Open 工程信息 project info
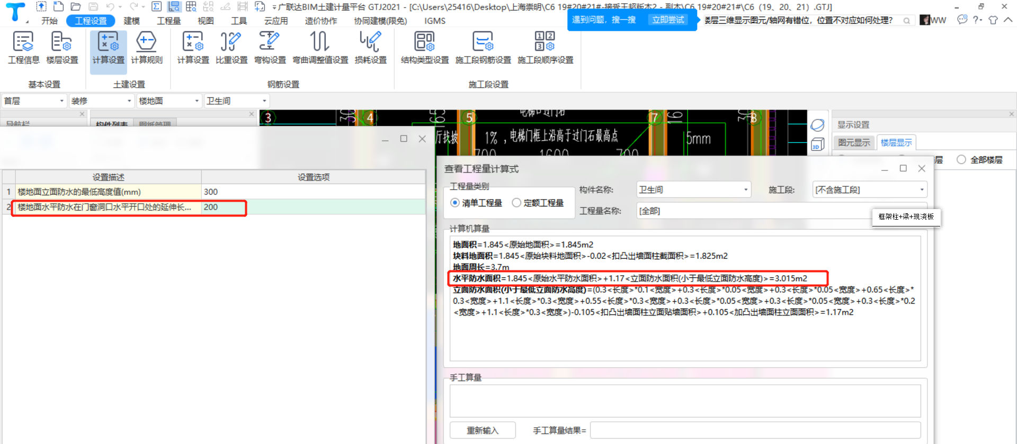 23,48
